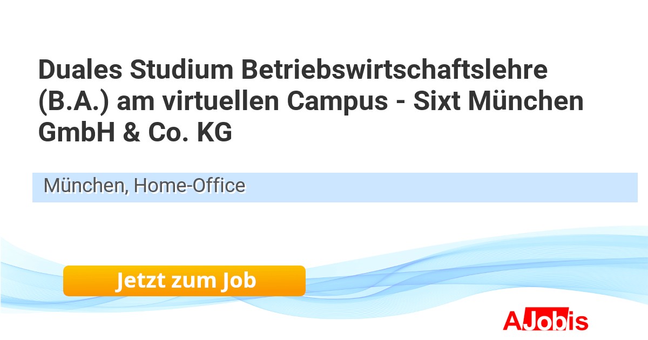
Task: Open the AJobis logo
Action: (x=545, y=321)
